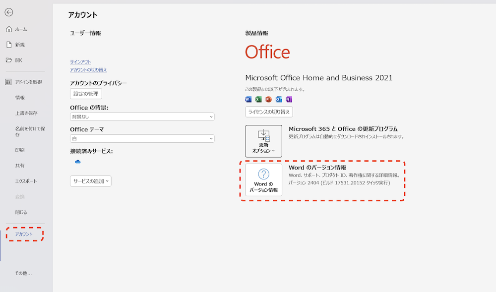Image resolution: width=496 pixels, height=292 pixels.
Task: Click the Excel app icon under product info
Action: (x=258, y=99)
